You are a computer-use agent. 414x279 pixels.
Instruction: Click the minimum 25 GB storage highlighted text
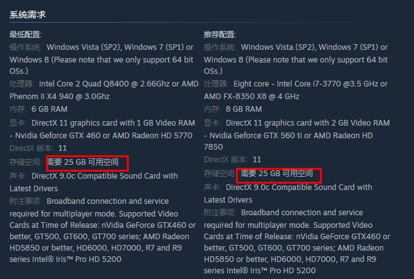point(83,162)
